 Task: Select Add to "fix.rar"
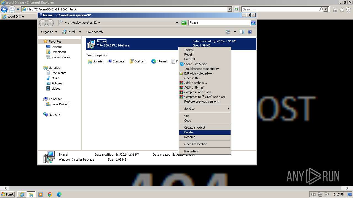205,87
